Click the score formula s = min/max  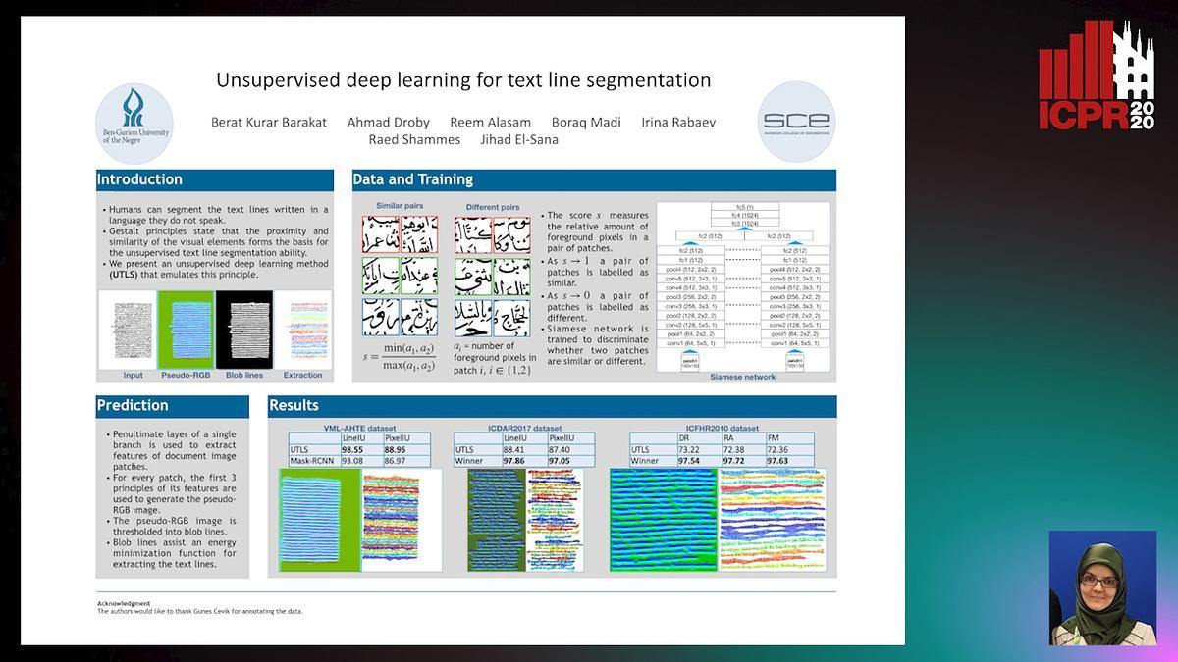pos(400,357)
